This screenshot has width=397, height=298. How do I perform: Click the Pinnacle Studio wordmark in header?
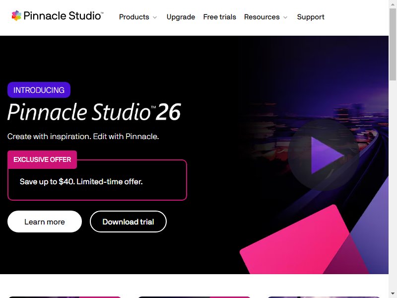(x=64, y=16)
